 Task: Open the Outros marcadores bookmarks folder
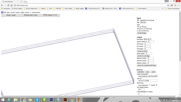(x=172, y=9)
